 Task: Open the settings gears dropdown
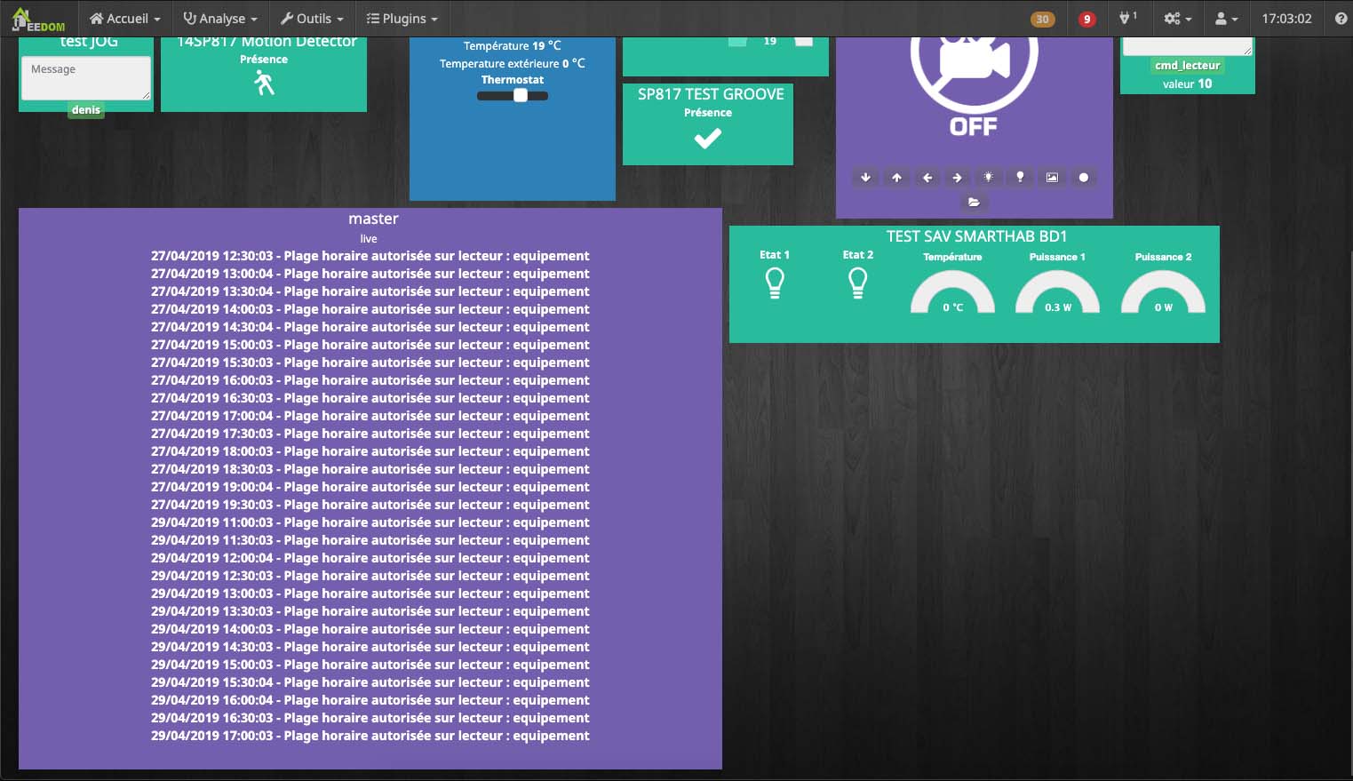pos(1178,19)
